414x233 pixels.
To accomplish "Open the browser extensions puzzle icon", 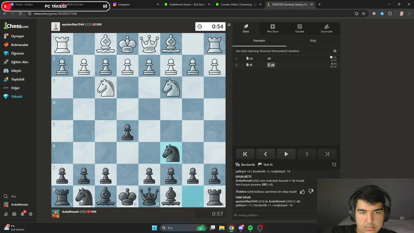I will pos(390,14).
